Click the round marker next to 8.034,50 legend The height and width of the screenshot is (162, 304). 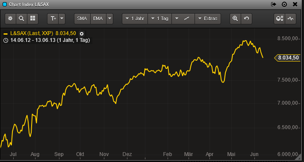(82, 34)
